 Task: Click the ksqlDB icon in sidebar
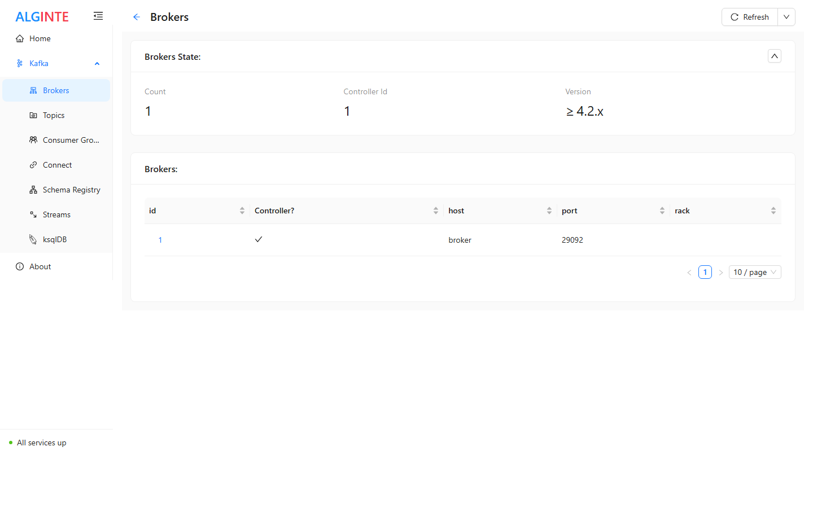click(33, 239)
